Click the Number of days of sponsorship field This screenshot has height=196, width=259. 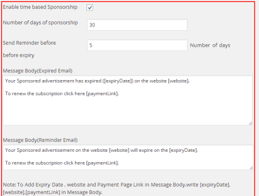(x=137, y=25)
